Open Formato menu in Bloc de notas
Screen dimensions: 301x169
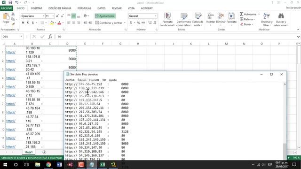[94, 80]
